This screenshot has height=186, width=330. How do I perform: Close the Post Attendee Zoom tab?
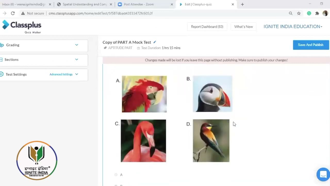tap(172, 4)
